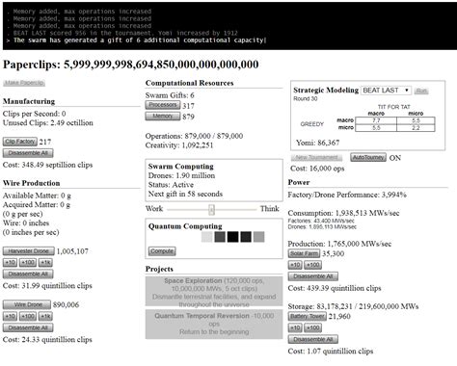This screenshot has width=457, height=366.
Task: Click the Run strategic modeling button
Action: [x=421, y=91]
